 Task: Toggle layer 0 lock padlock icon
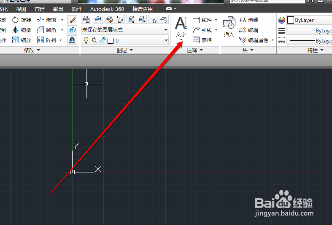tap(102, 40)
